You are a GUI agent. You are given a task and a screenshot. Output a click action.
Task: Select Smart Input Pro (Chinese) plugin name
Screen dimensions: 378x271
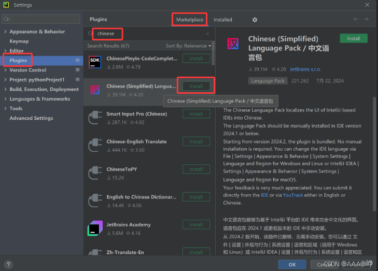(137, 114)
